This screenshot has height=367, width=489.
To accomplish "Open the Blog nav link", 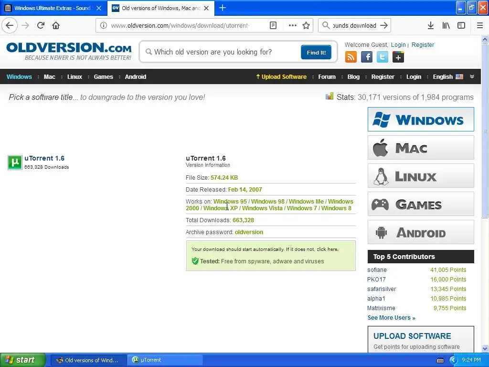I will coord(353,77).
